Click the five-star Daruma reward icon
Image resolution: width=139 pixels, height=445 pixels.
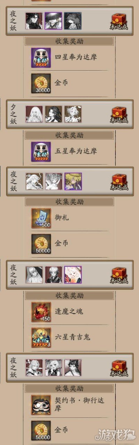click(41, 151)
